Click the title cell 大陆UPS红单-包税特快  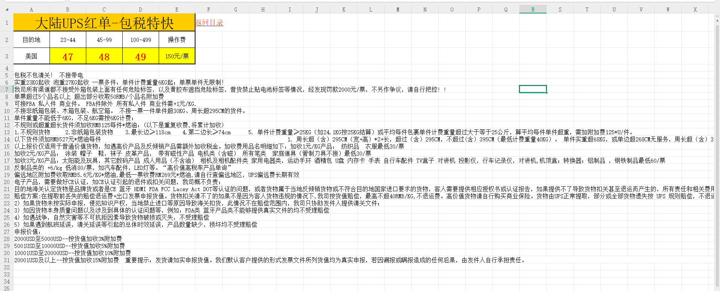(x=104, y=23)
